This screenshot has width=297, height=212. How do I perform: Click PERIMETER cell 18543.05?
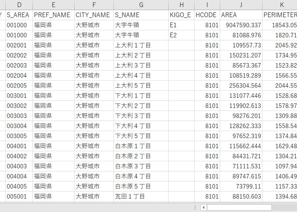tap(280, 25)
